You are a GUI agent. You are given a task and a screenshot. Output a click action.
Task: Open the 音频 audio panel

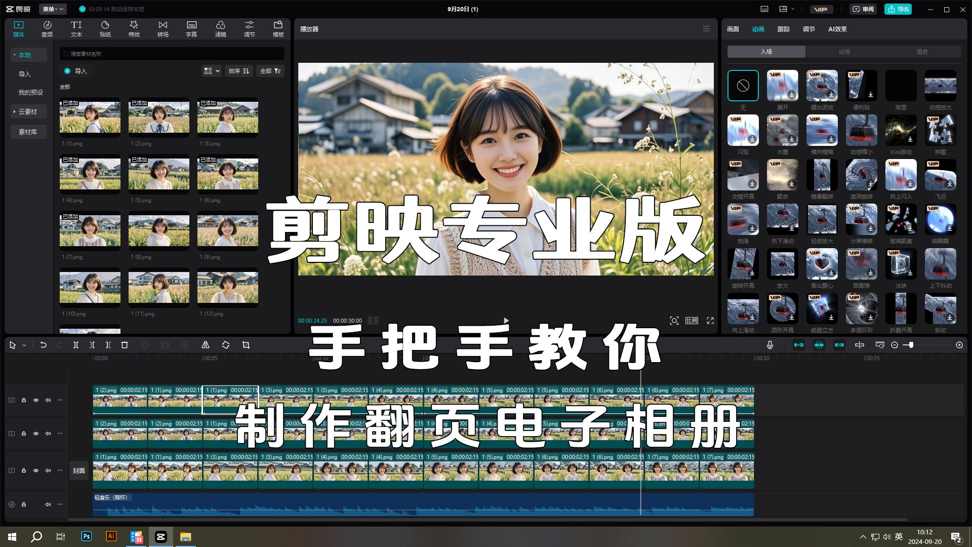[x=47, y=29]
